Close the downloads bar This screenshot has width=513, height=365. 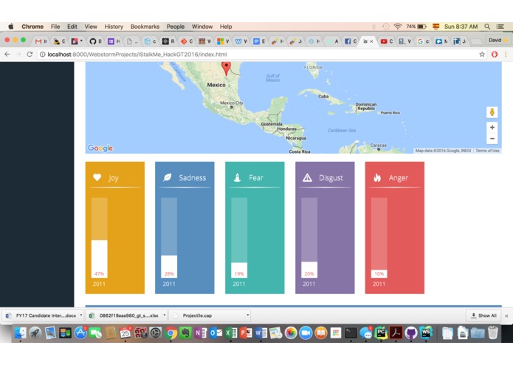point(506,315)
